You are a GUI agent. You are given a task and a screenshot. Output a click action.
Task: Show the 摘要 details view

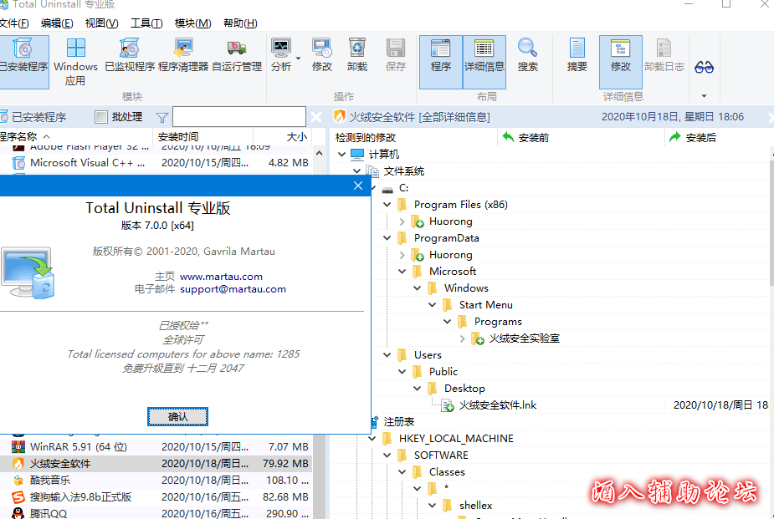(577, 55)
